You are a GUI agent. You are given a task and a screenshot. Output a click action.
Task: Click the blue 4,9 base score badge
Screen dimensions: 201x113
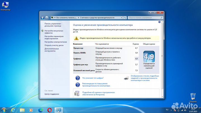(x=149, y=57)
